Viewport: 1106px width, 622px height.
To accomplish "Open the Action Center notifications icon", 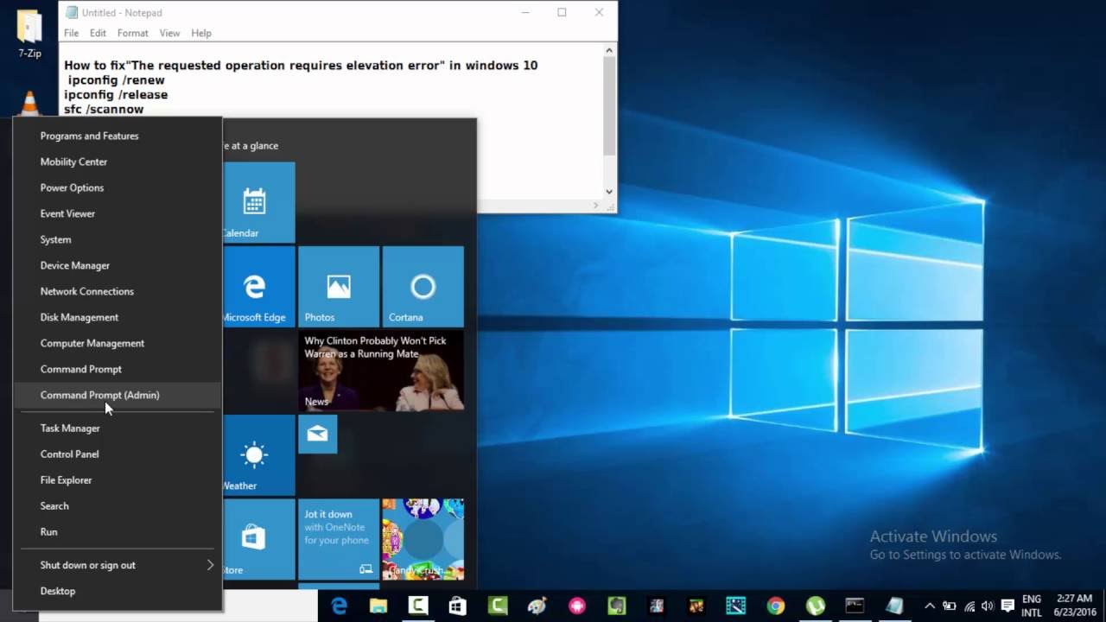I will click(x=1007, y=606).
